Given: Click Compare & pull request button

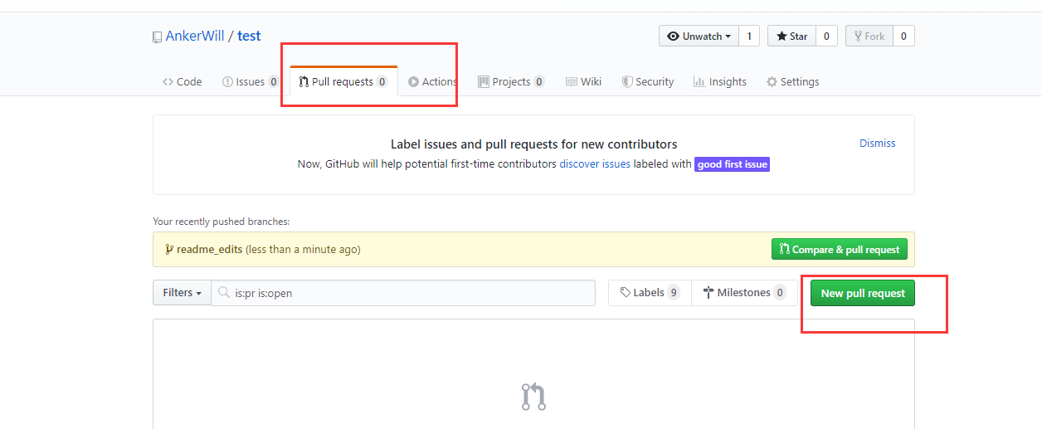Looking at the screenshot, I should coord(840,249).
